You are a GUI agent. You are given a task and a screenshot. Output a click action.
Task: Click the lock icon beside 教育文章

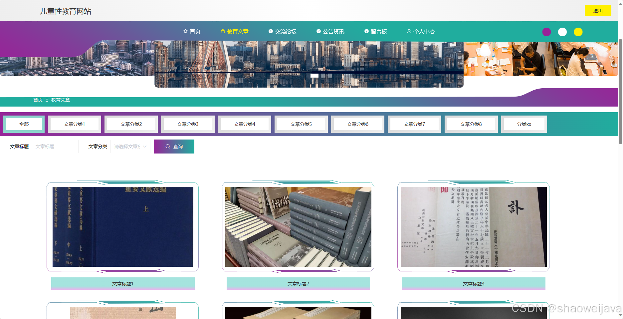[223, 31]
